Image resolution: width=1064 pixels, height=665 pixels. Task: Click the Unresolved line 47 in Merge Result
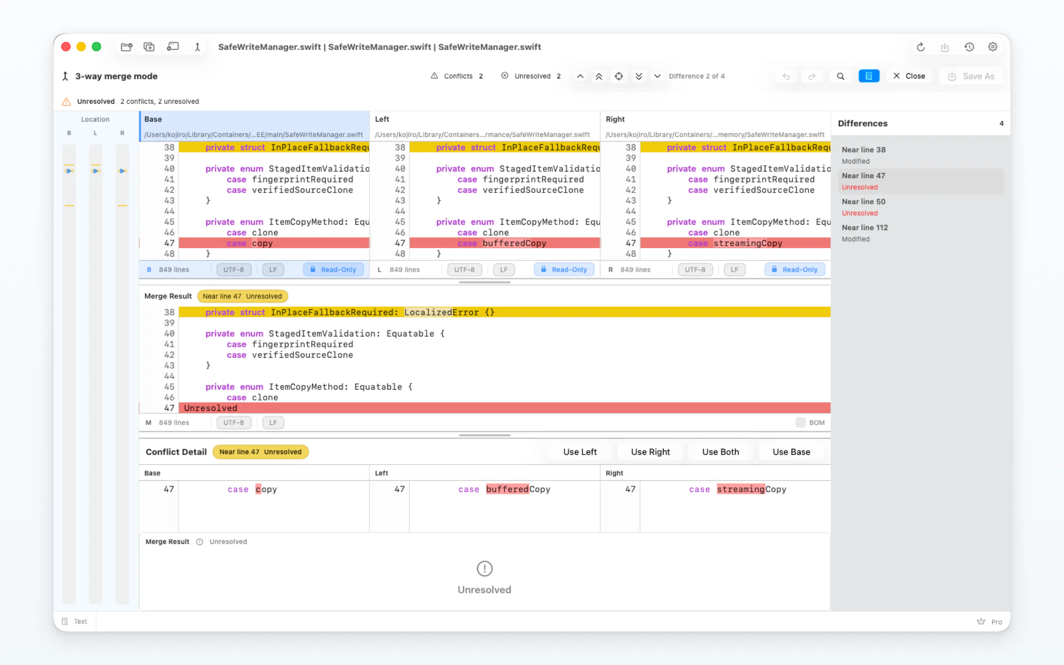point(504,408)
